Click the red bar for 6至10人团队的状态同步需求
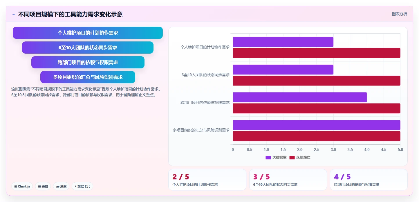 317,81
